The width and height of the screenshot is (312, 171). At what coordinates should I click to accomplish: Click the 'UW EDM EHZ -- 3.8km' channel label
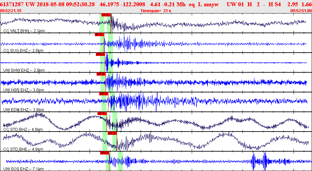[24, 110]
